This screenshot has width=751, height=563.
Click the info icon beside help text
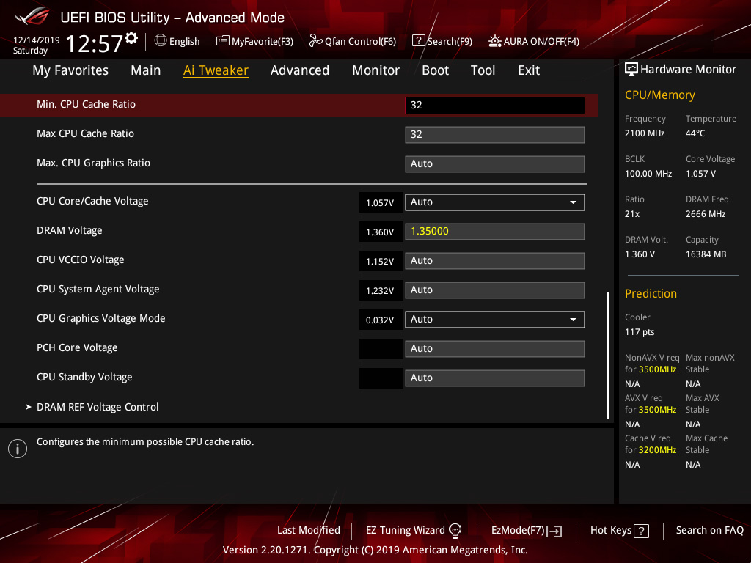[x=18, y=449]
